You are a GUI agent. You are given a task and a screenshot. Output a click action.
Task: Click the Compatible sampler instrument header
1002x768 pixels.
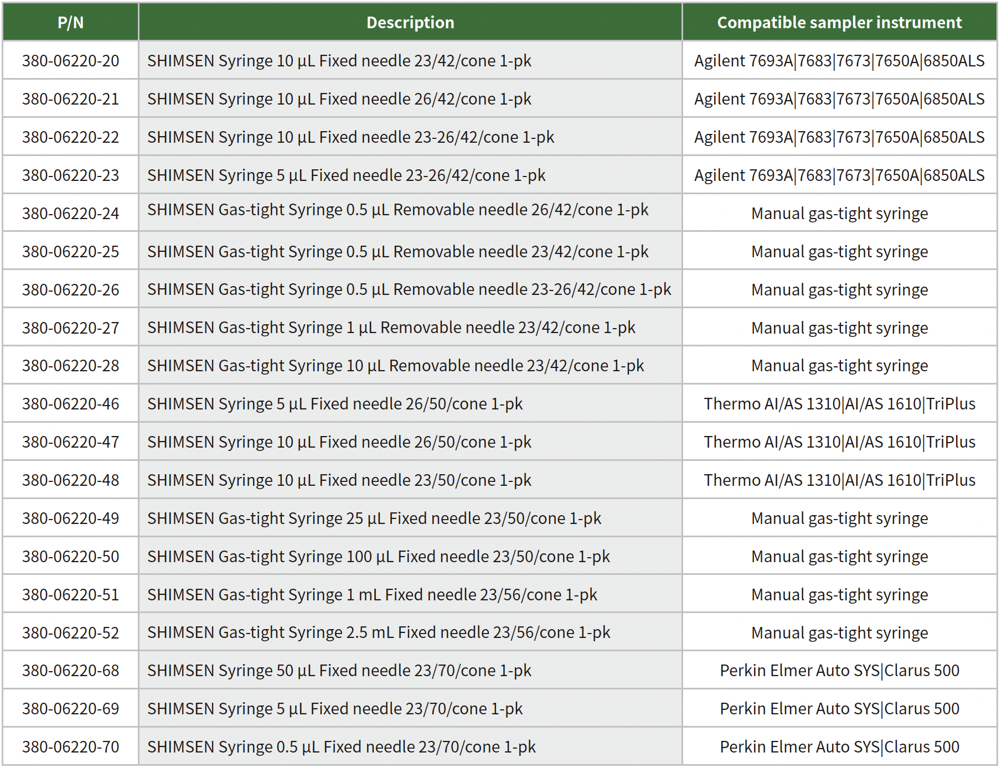(x=839, y=23)
